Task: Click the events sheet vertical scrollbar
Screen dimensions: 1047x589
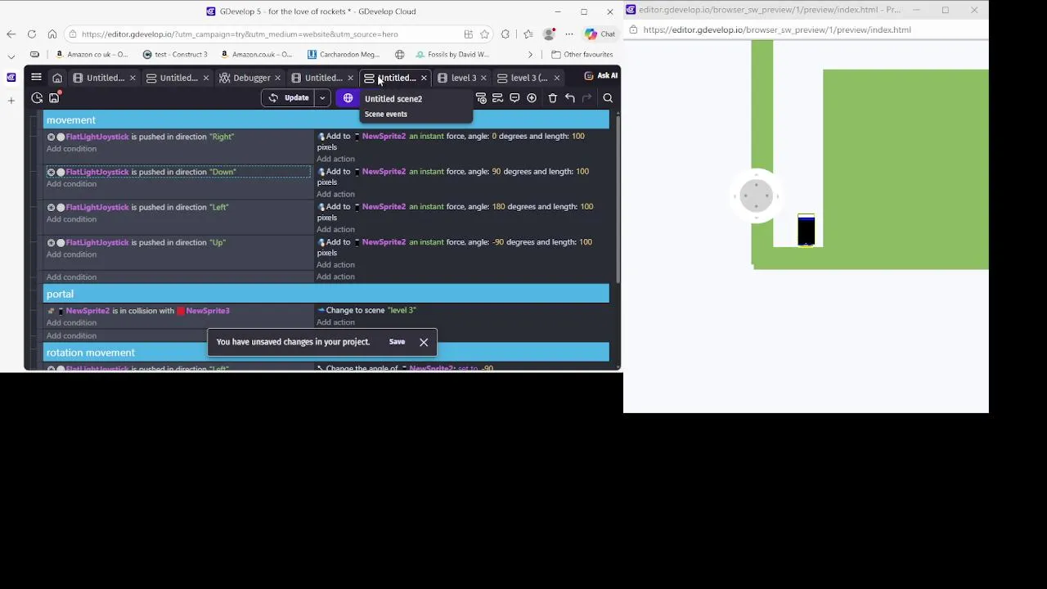Action: point(617,200)
